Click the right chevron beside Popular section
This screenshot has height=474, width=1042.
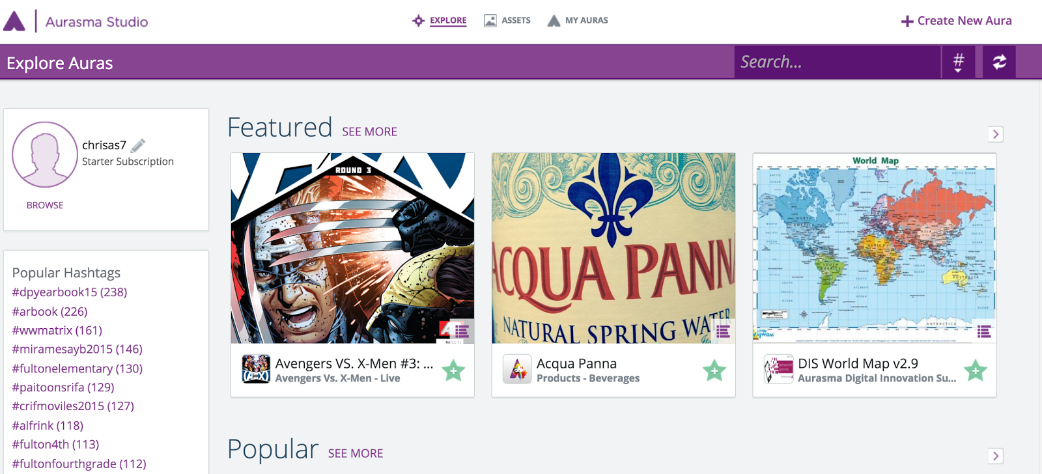[994, 456]
